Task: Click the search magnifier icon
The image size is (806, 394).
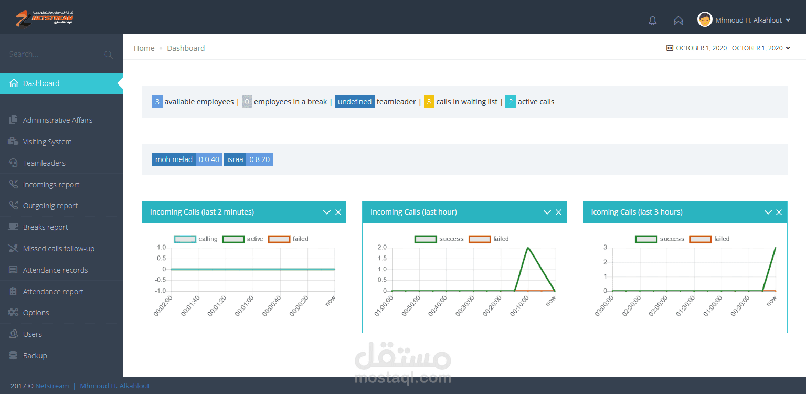Action: pyautogui.click(x=109, y=55)
